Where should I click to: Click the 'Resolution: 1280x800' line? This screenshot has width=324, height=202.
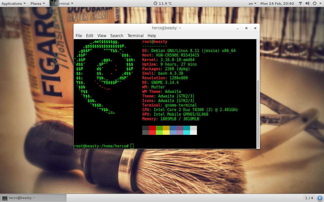click(165, 78)
